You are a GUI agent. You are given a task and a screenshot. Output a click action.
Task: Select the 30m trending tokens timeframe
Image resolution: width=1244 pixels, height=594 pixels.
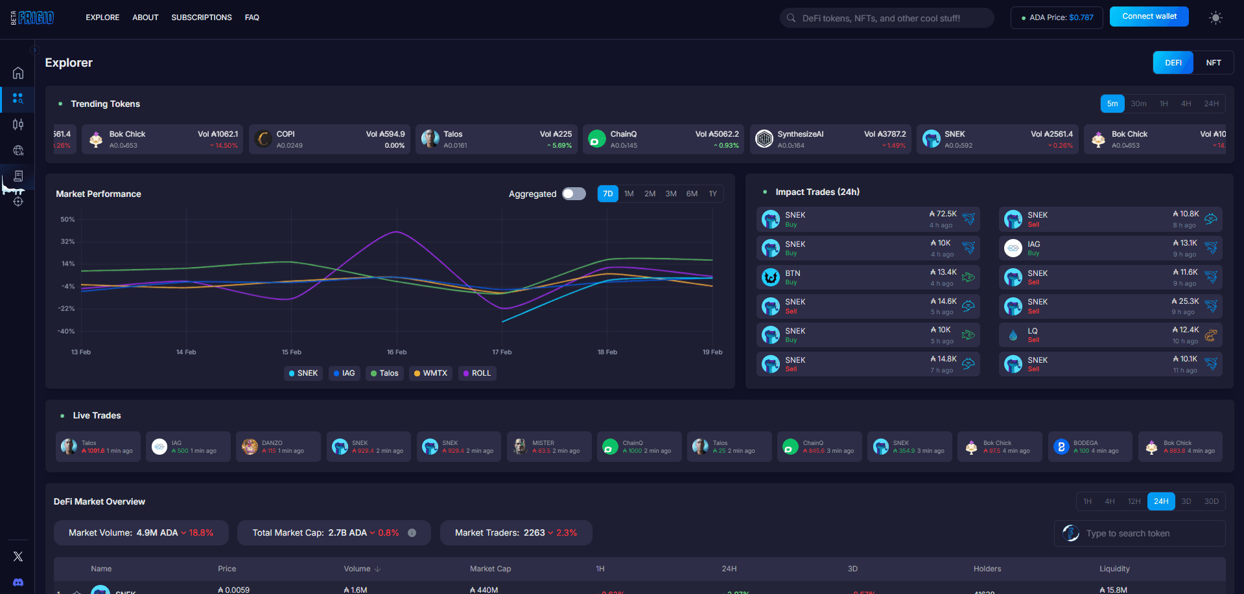pyautogui.click(x=1138, y=104)
